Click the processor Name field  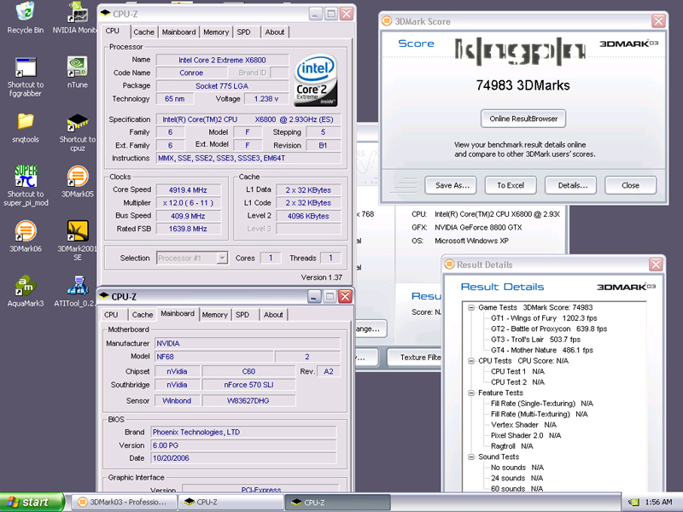coord(222,60)
